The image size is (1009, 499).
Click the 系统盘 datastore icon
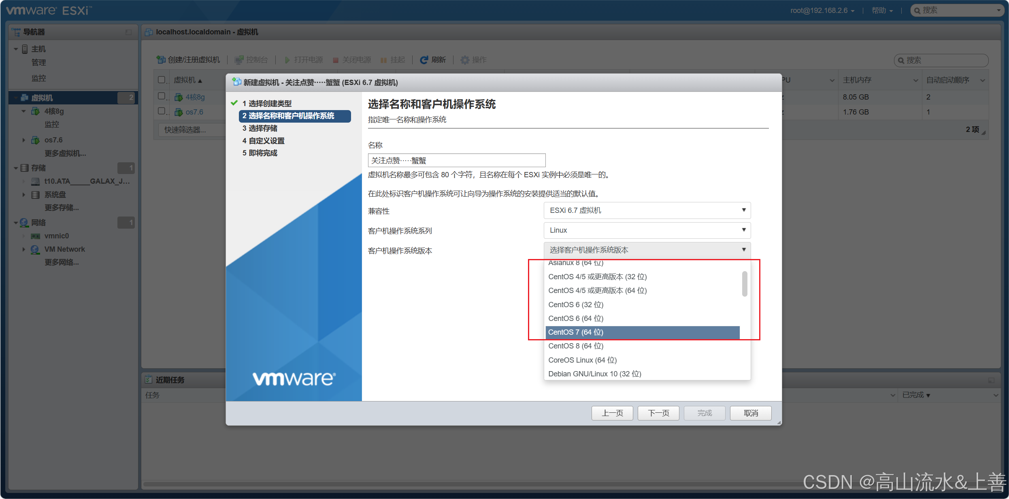coord(36,195)
